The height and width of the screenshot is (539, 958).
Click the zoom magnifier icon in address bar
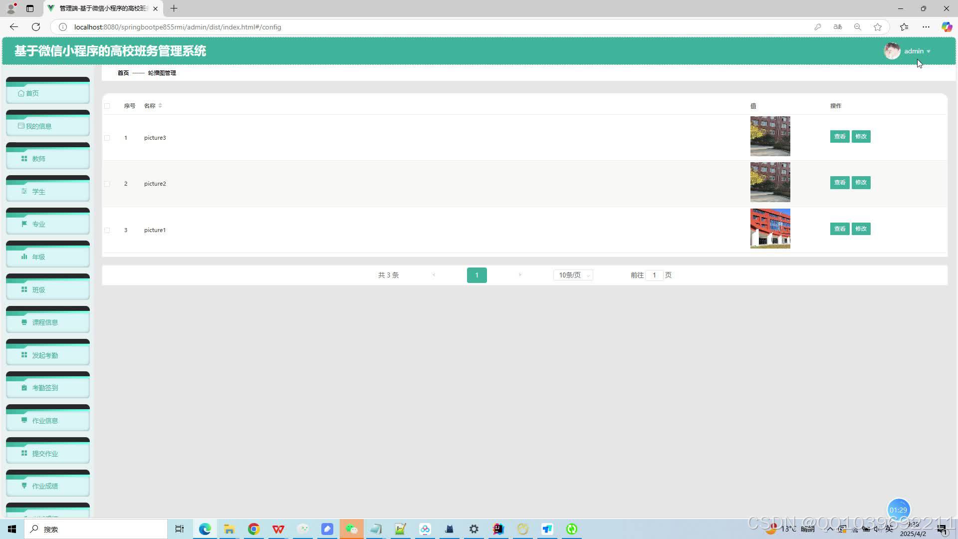click(858, 27)
